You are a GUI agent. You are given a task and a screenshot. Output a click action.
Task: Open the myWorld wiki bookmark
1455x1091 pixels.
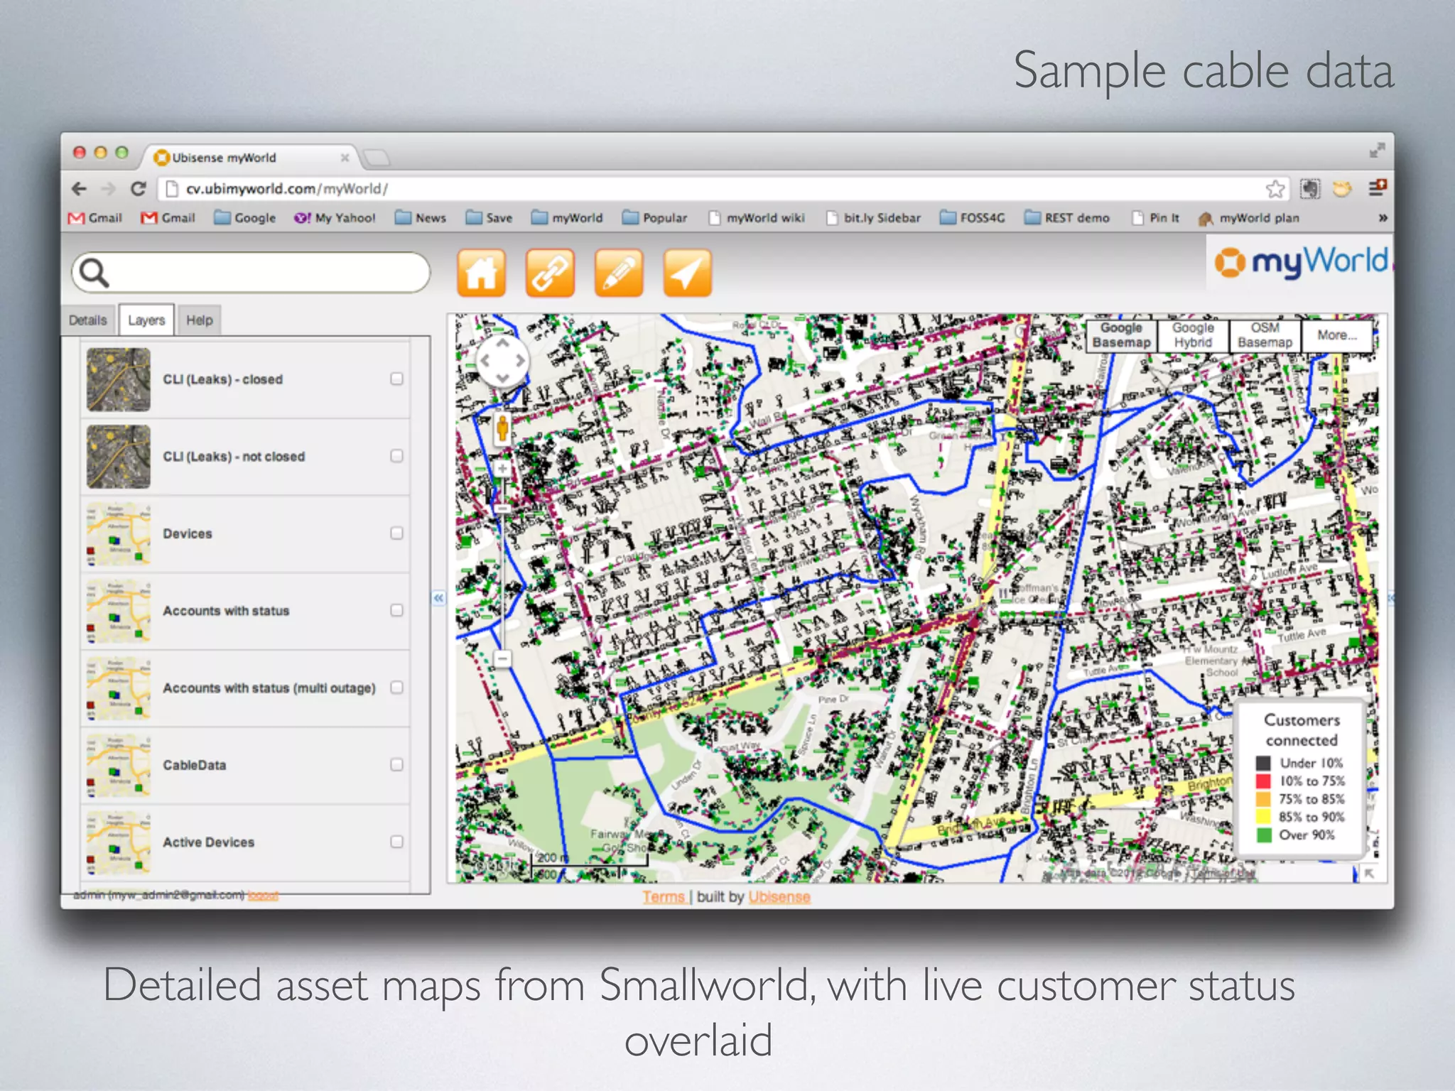click(x=757, y=218)
